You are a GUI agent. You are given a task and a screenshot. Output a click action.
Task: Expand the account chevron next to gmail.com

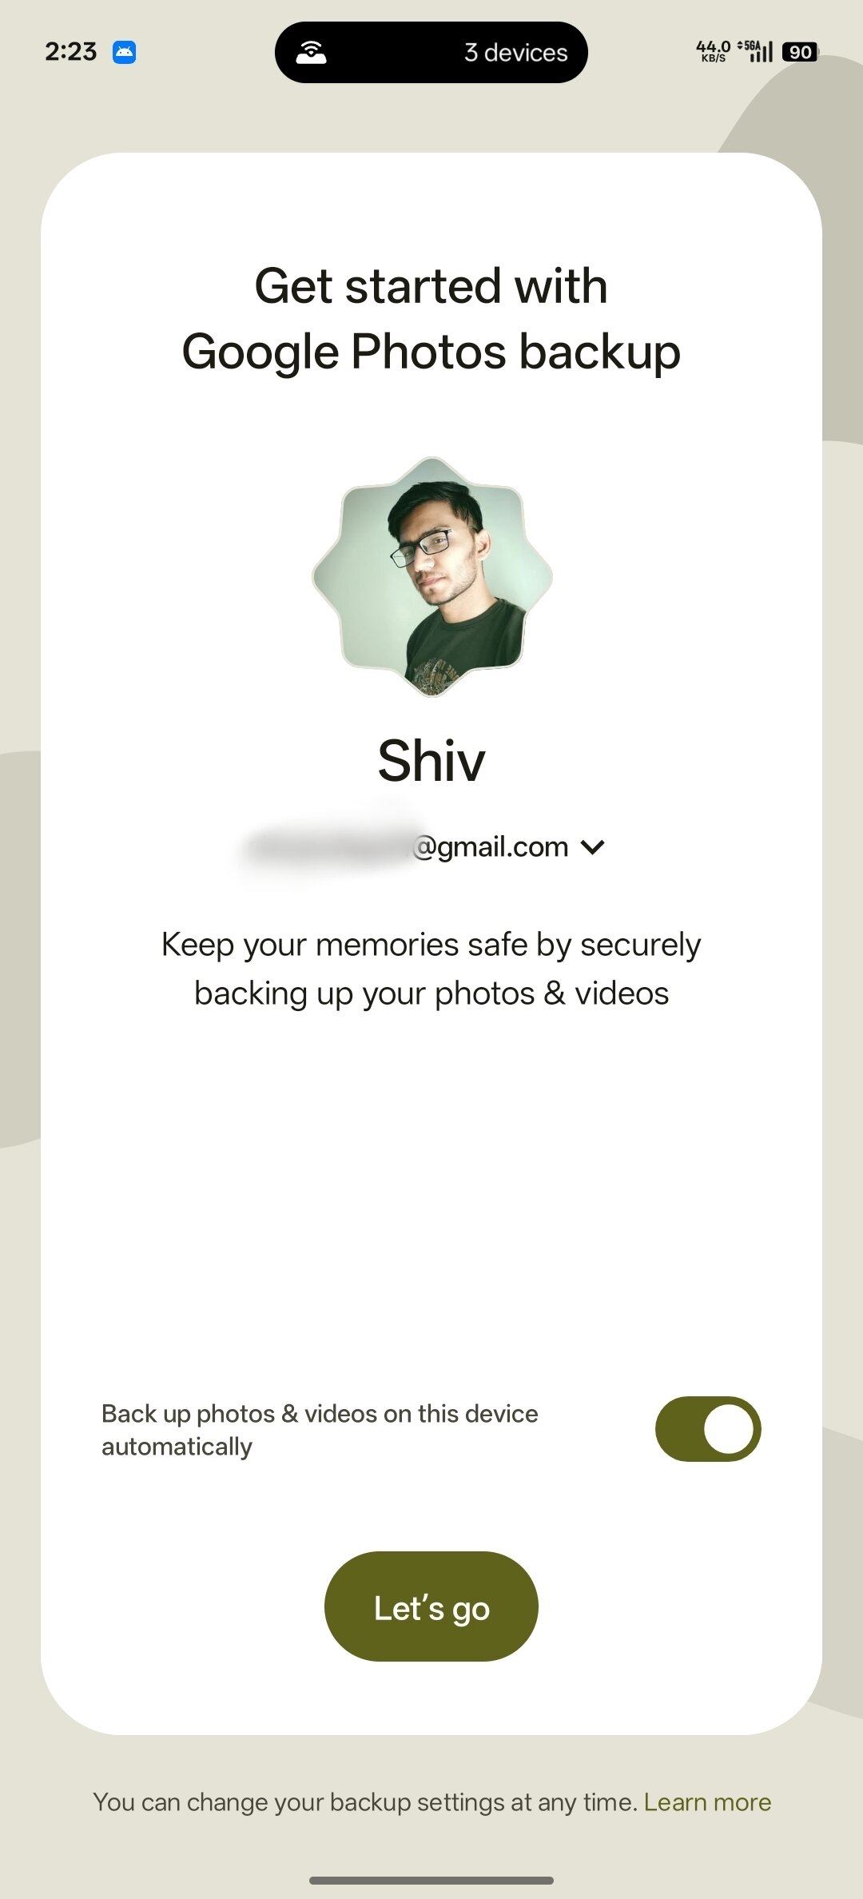pyautogui.click(x=593, y=847)
